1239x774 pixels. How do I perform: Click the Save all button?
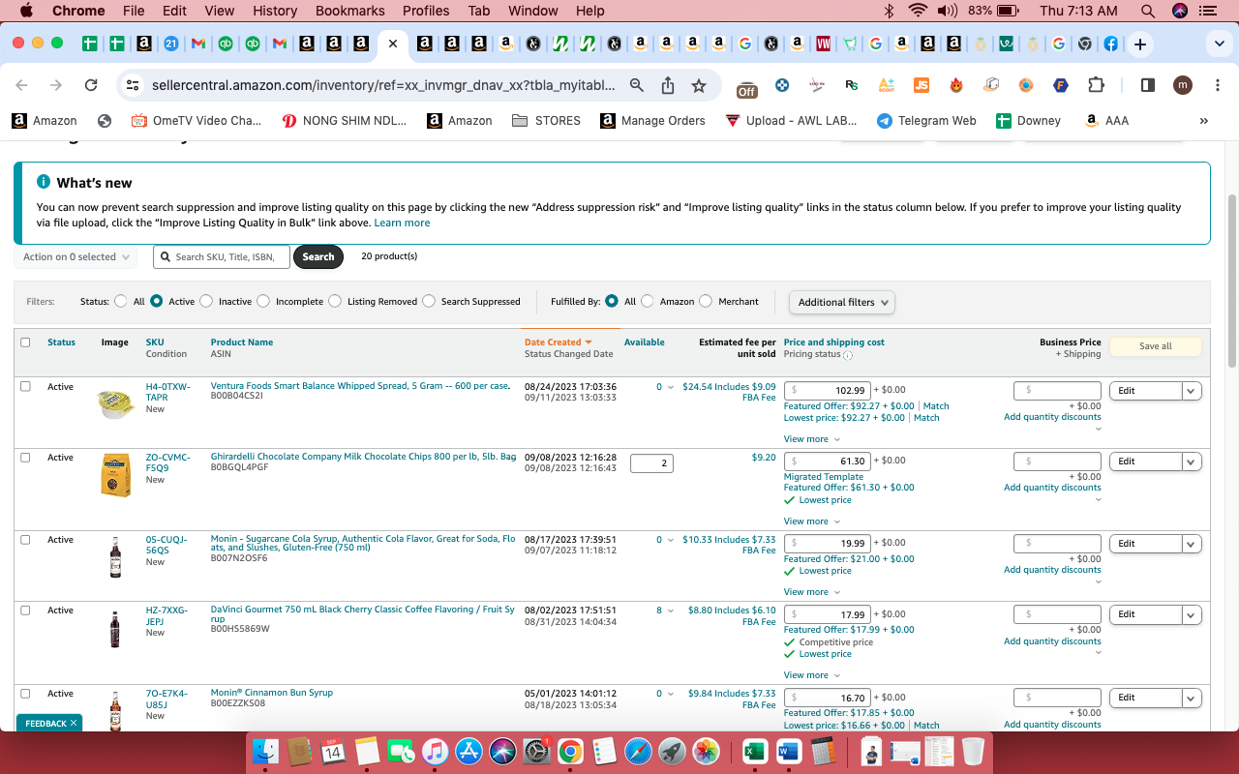(1155, 346)
